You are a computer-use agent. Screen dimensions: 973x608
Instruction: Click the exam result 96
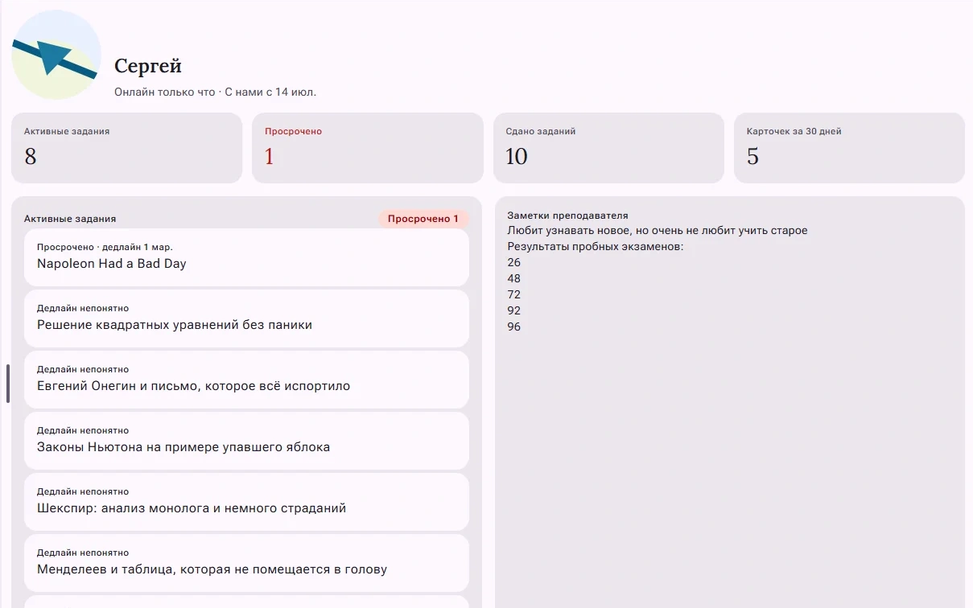pos(514,327)
